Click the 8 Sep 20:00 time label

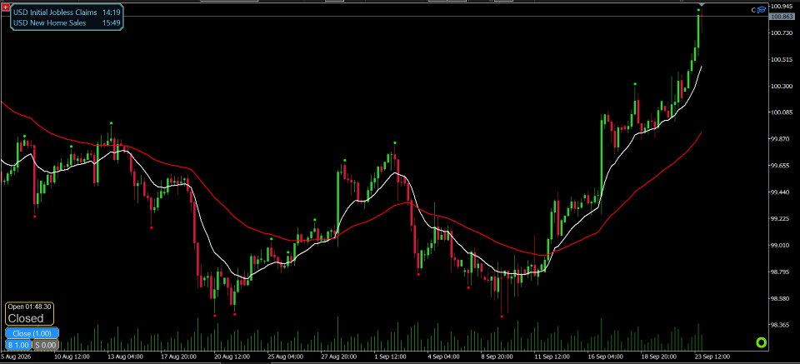pyautogui.click(x=497, y=357)
